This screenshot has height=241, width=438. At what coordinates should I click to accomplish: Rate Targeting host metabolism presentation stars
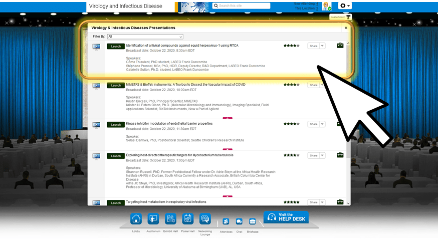[x=291, y=202]
